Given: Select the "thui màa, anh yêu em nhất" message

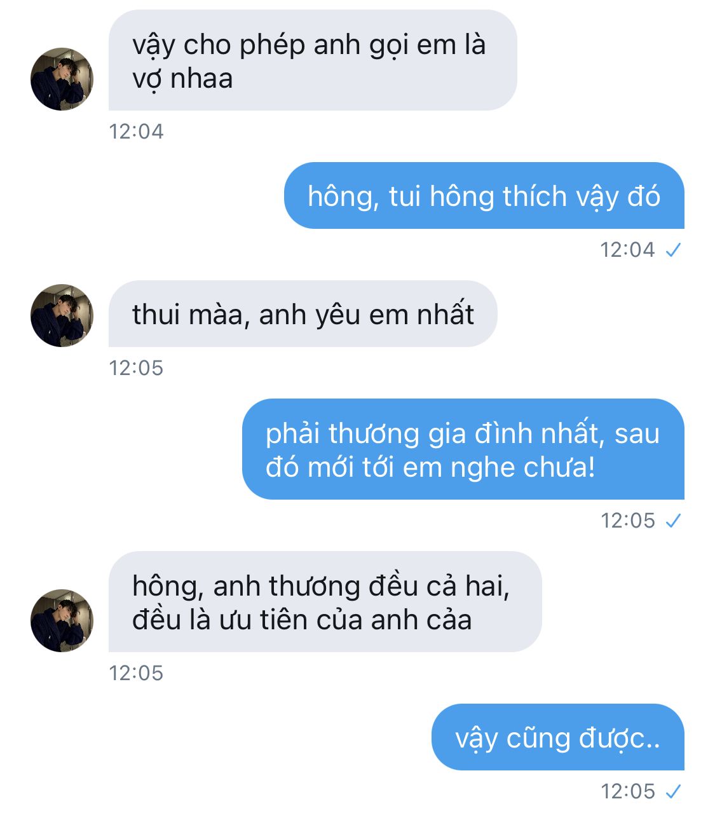Looking at the screenshot, I should pyautogui.click(x=303, y=313).
